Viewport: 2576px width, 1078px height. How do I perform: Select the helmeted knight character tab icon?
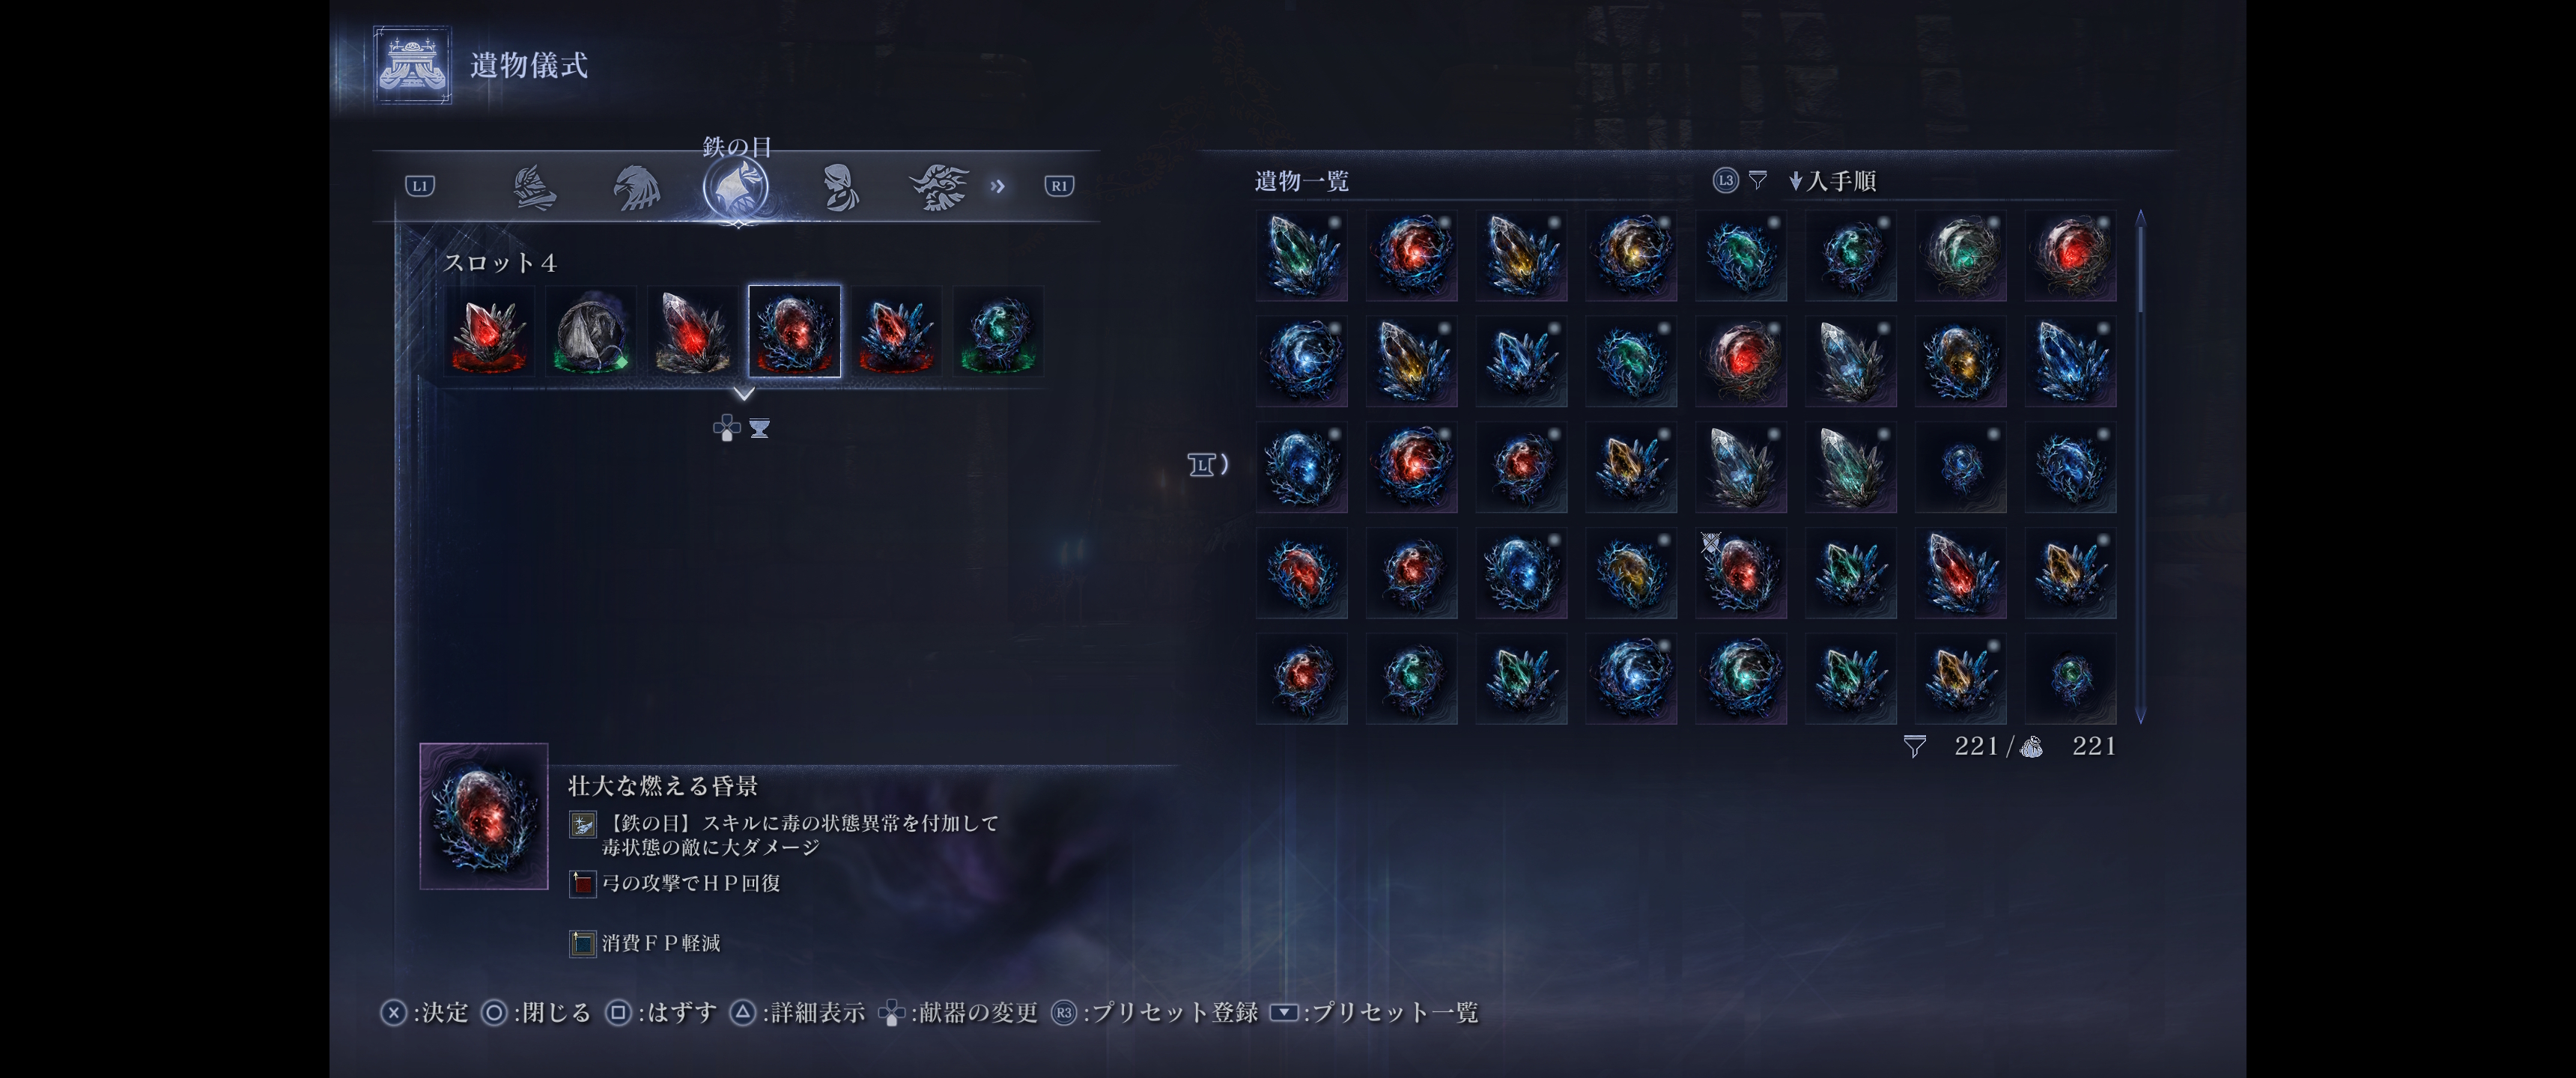[x=534, y=186]
